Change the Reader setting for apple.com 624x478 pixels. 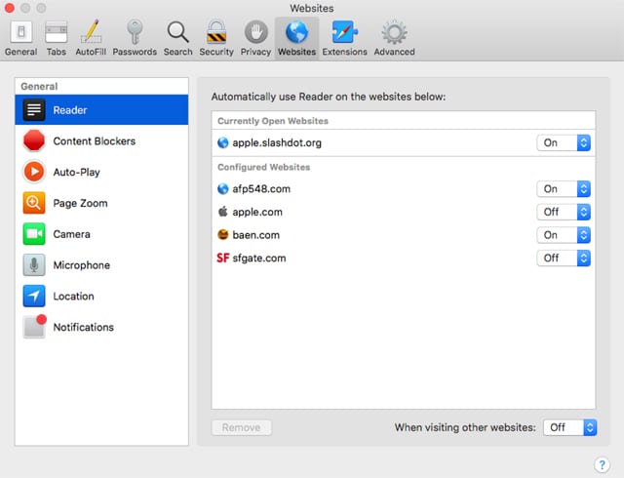[564, 212]
